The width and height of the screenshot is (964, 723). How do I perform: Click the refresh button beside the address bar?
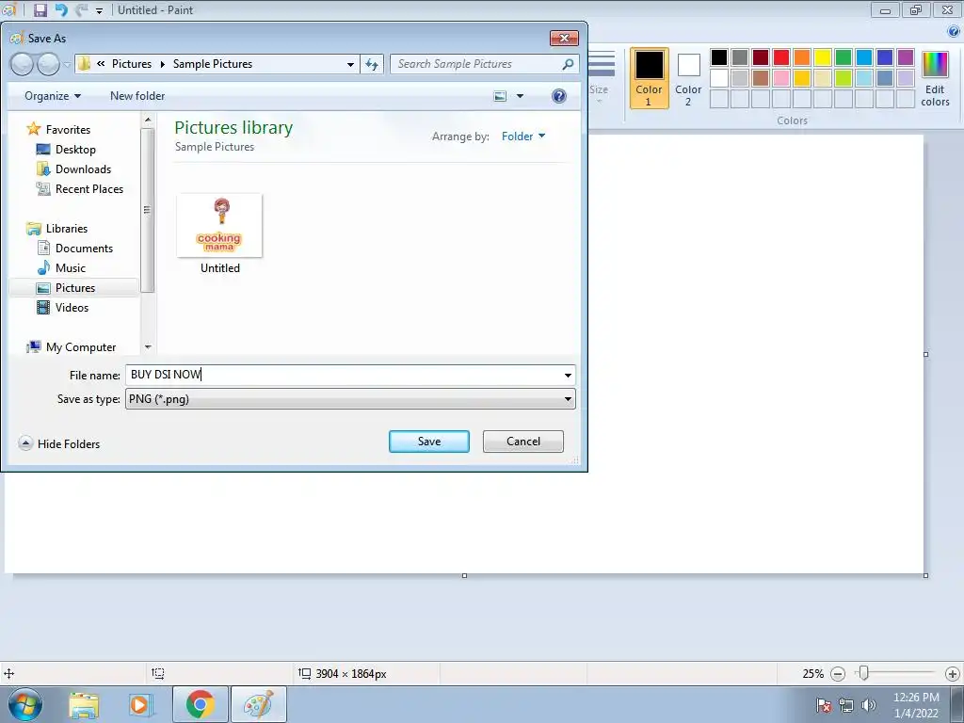coord(372,64)
